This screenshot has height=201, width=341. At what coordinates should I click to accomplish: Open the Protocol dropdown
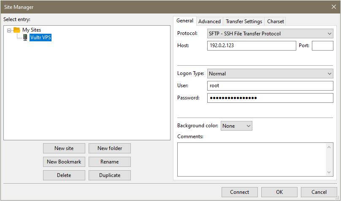click(270, 33)
